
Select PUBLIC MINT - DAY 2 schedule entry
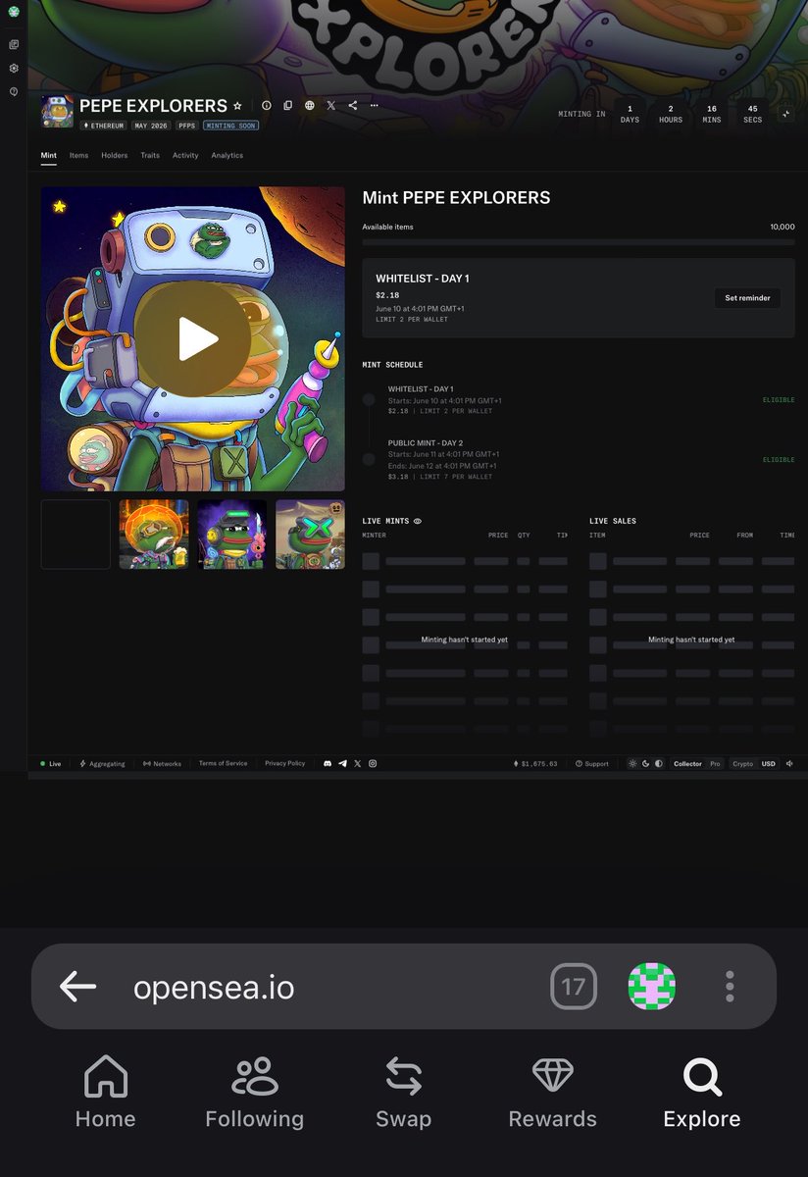pyautogui.click(x=579, y=460)
